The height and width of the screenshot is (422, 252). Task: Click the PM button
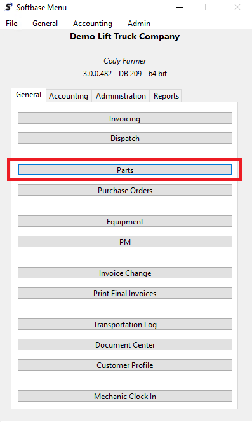125,242
